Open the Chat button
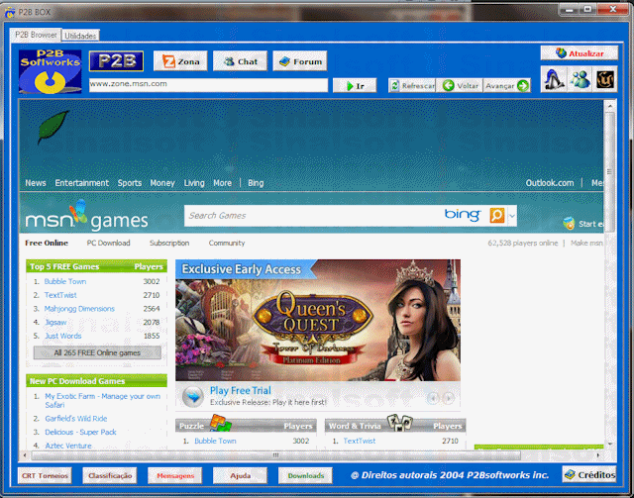The width and height of the screenshot is (634, 498). 240,61
